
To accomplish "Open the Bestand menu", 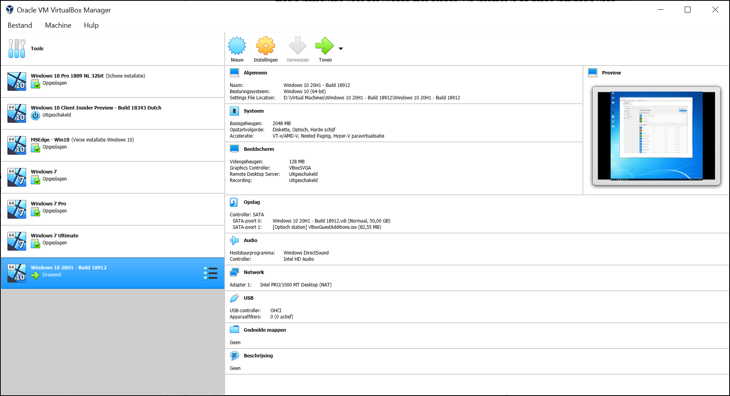I will (x=20, y=25).
